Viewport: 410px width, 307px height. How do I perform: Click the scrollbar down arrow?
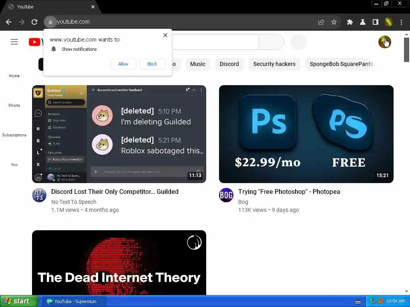[x=406, y=291]
